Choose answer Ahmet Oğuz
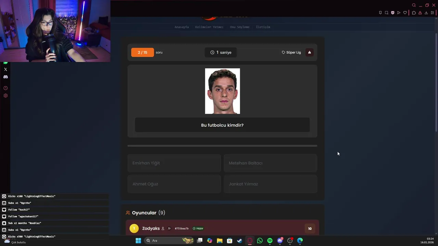This screenshot has height=246, width=438. pos(174,184)
